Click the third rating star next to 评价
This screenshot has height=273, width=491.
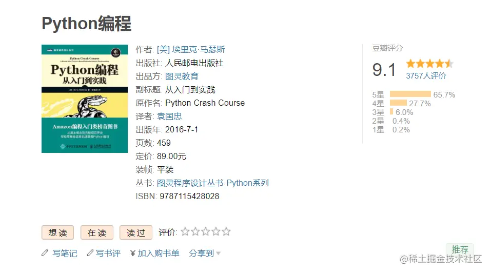coord(206,231)
